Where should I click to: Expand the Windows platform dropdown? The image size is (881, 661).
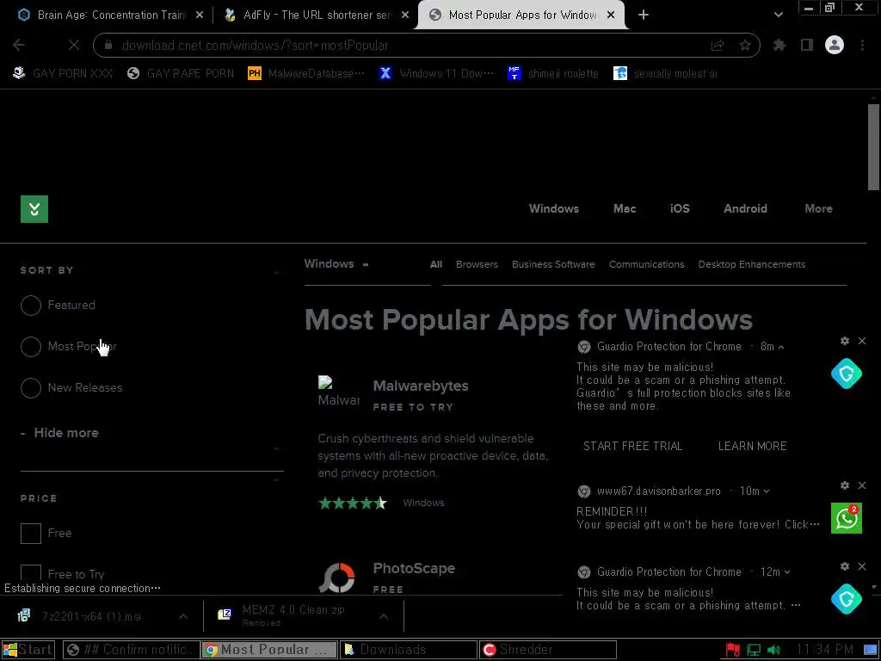coord(336,264)
